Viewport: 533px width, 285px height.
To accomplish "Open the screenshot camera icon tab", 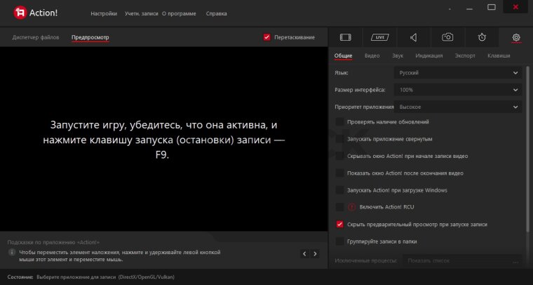I will coord(447,37).
